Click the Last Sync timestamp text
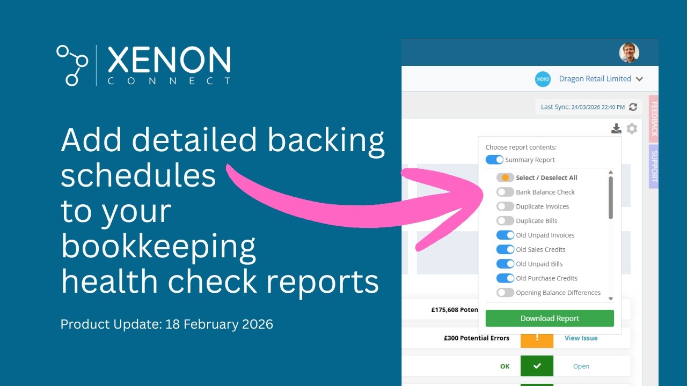 (x=583, y=107)
